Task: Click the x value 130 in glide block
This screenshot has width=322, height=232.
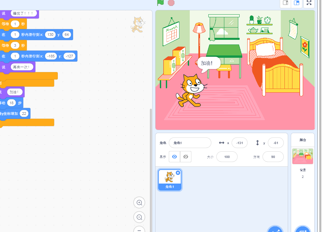Action: point(50,35)
